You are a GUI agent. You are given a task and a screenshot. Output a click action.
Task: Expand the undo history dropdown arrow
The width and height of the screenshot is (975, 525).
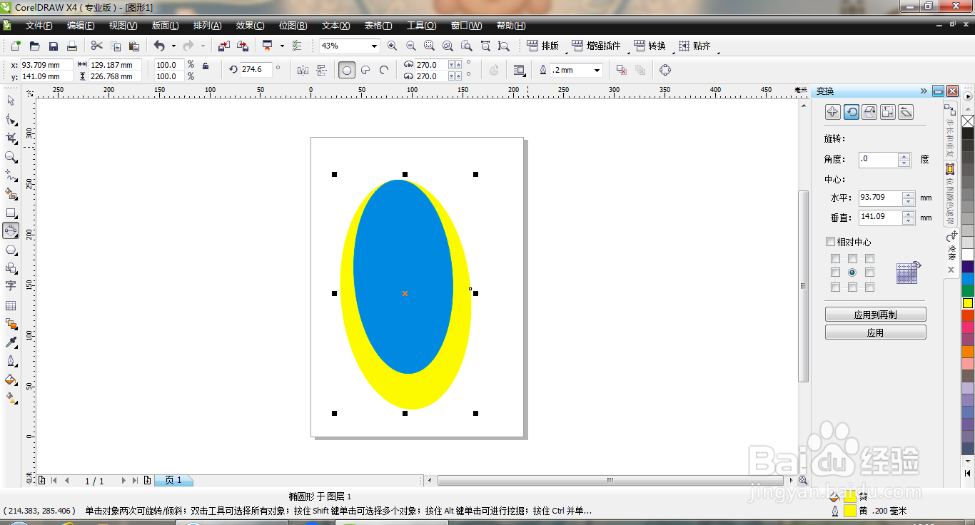tap(173, 46)
